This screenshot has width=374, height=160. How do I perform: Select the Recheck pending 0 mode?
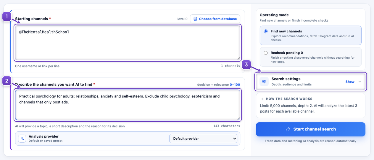[311, 57]
